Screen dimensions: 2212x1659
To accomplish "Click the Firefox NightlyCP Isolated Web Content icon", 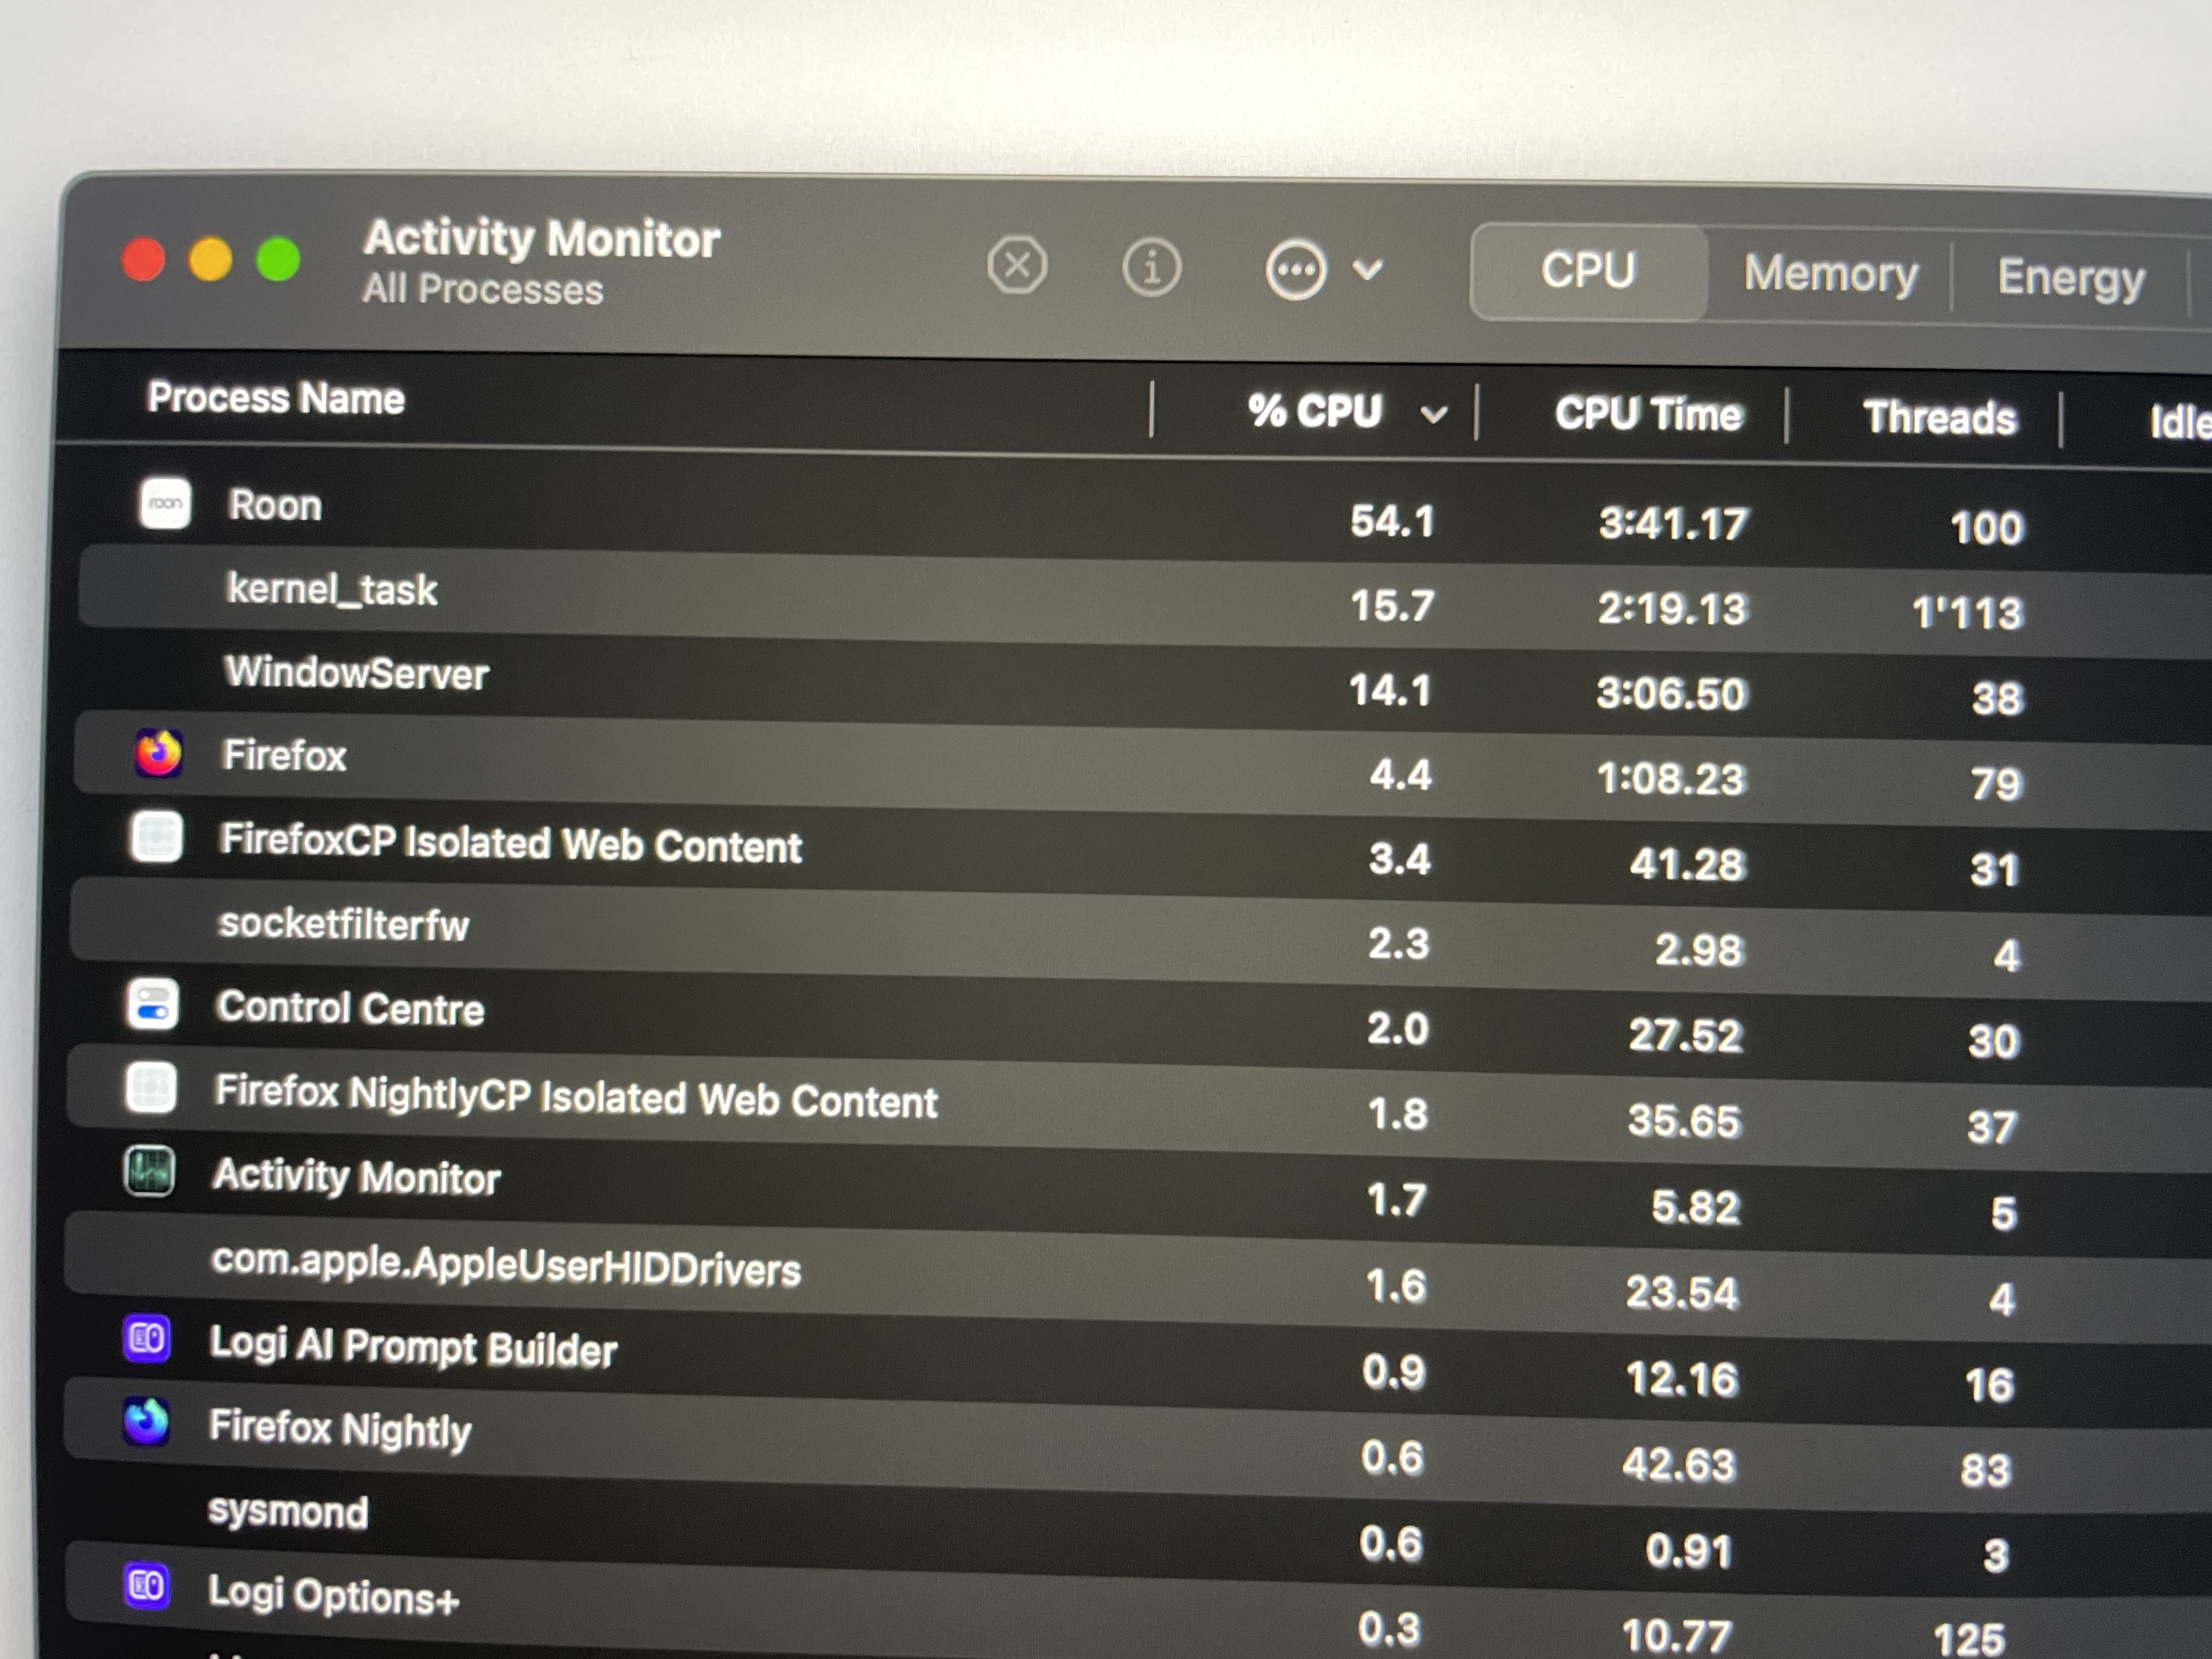I will click(x=151, y=1088).
